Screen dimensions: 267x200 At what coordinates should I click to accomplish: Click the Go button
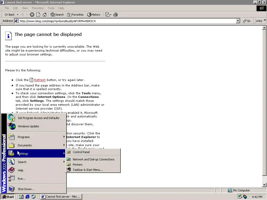click(x=247, y=21)
